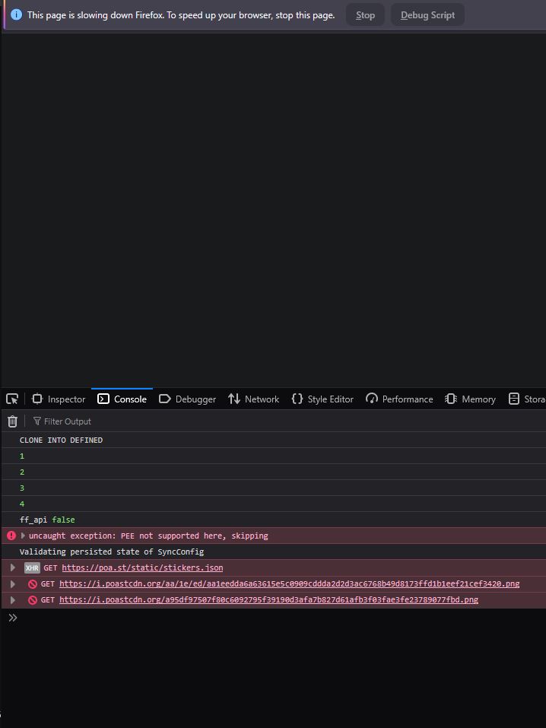Expand the uncaught exception message
546x728 pixels.
point(23,536)
